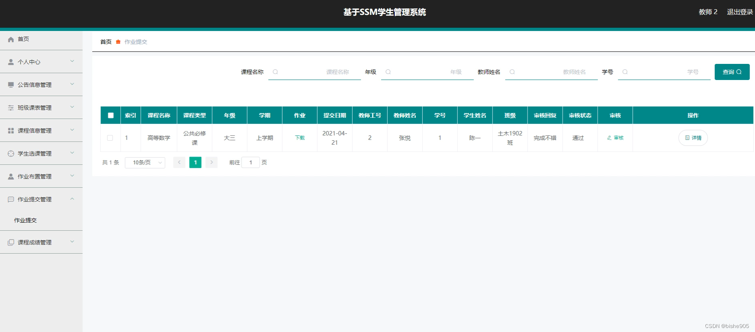
Task: Expand the 公告信息管理 chevron
Action: tap(72, 84)
